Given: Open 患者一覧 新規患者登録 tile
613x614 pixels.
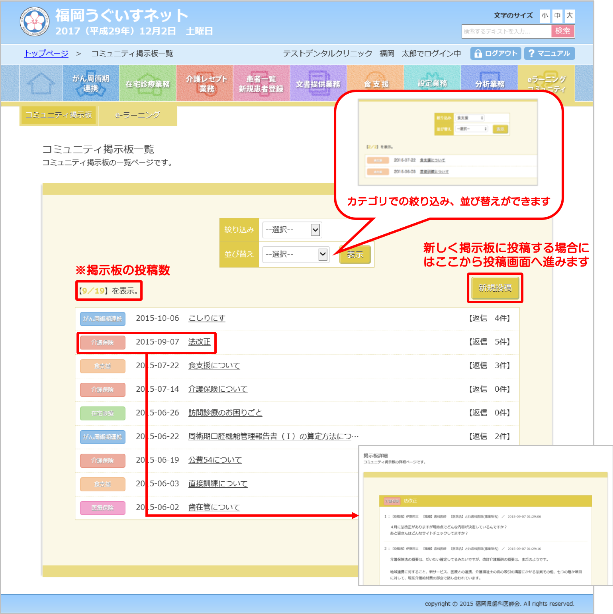Looking at the screenshot, I should (261, 83).
